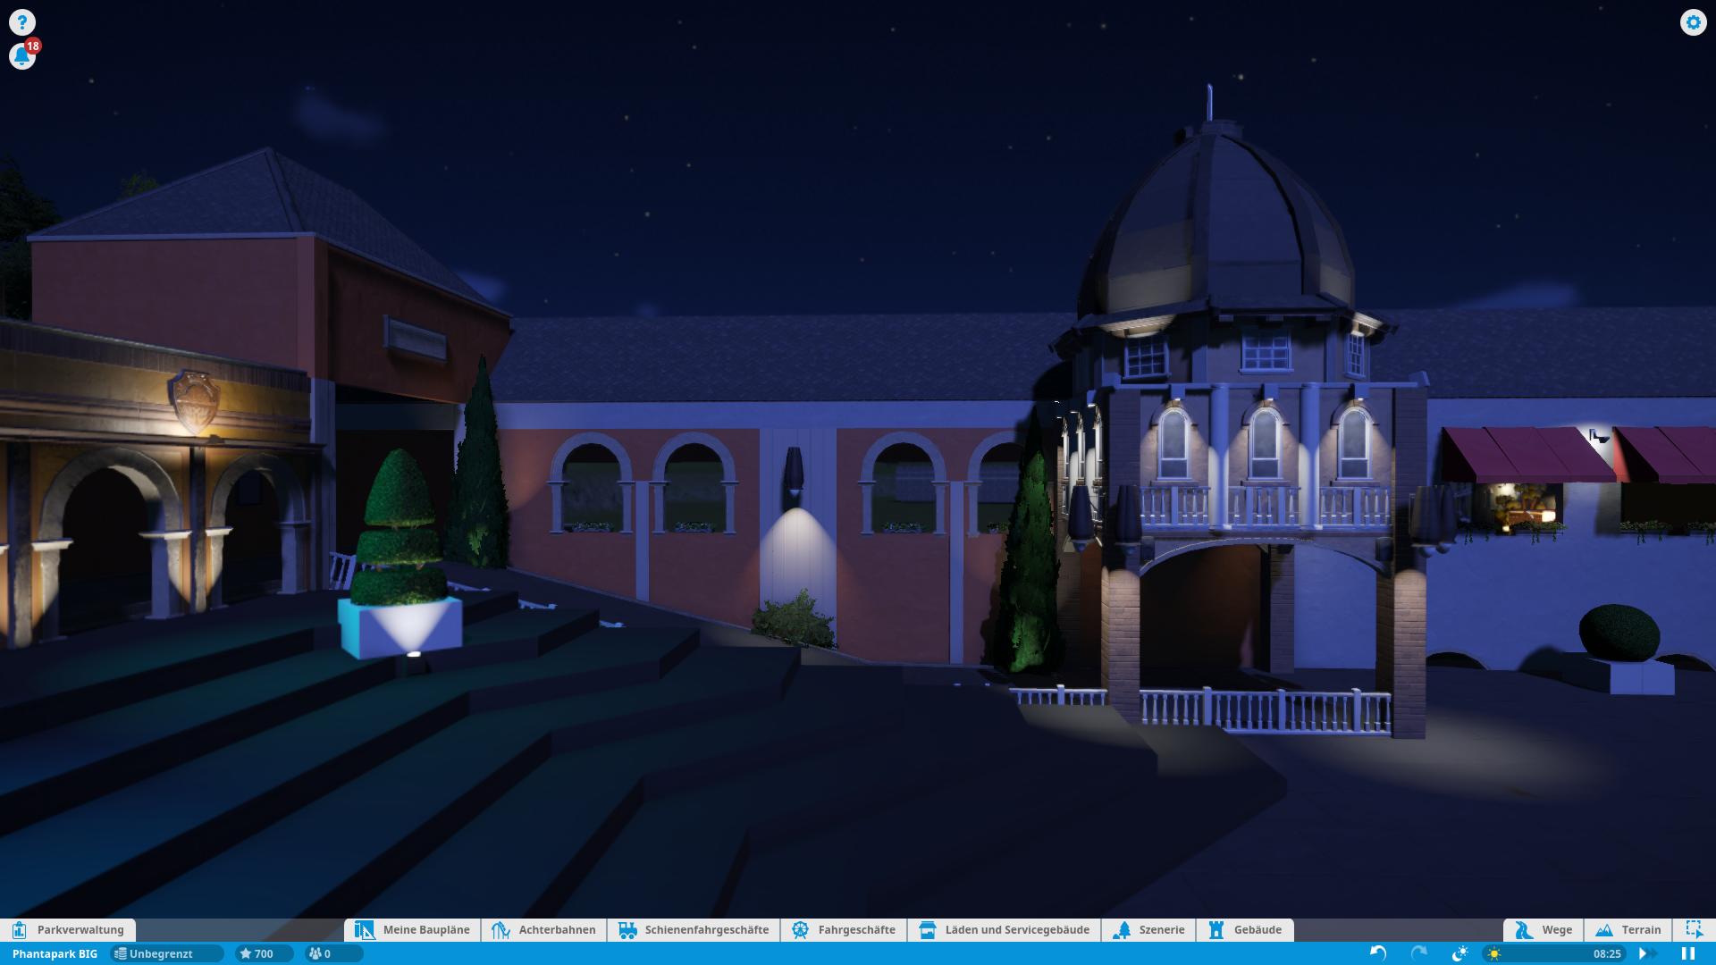Open the Terrain tab
The image size is (1716, 965).
tap(1628, 929)
